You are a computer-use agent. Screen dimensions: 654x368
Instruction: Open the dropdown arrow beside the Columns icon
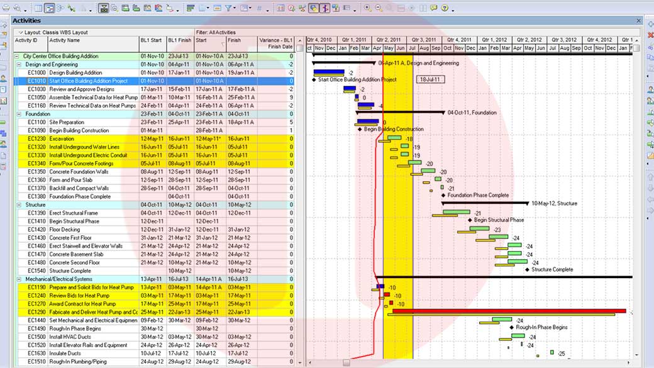coord(208,8)
